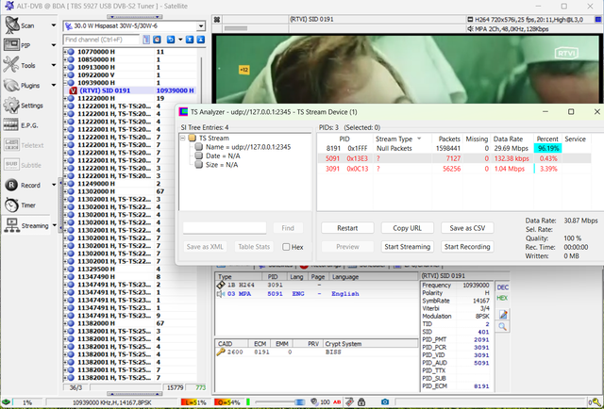Click the green icon at status bar start
Image resolution: width=604 pixels, height=409 pixels.
point(6,402)
